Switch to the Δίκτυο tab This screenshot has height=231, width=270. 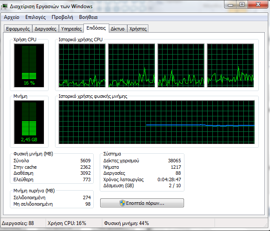point(118,29)
